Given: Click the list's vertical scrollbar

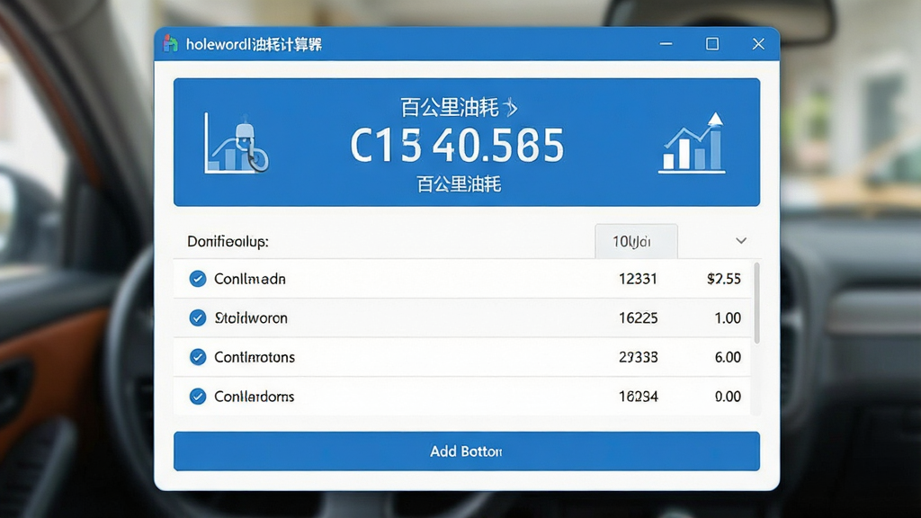Looking at the screenshot, I should click(x=756, y=303).
